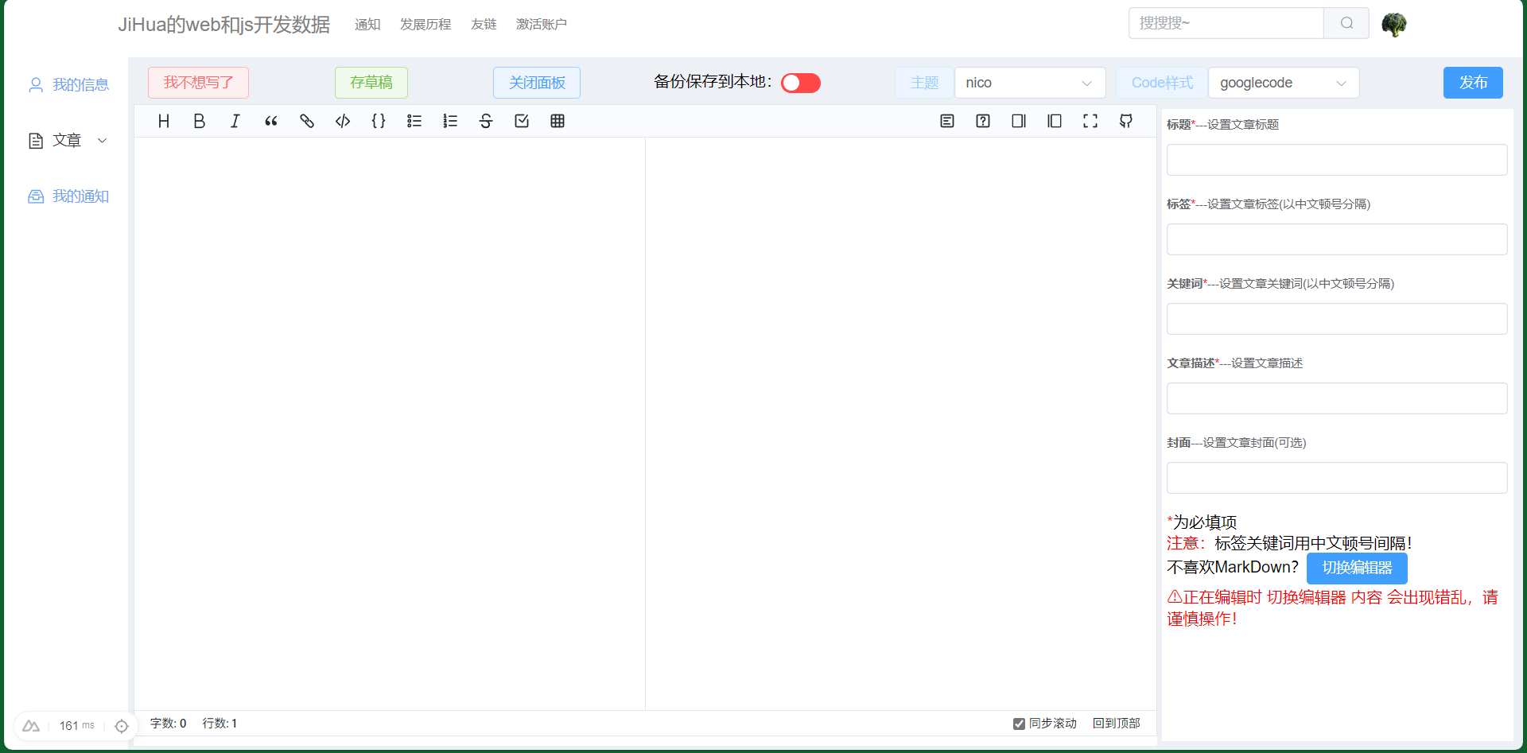Screen dimensions: 1527x753
Task: Toggle 备份保存到本地 switch
Action: coord(800,83)
